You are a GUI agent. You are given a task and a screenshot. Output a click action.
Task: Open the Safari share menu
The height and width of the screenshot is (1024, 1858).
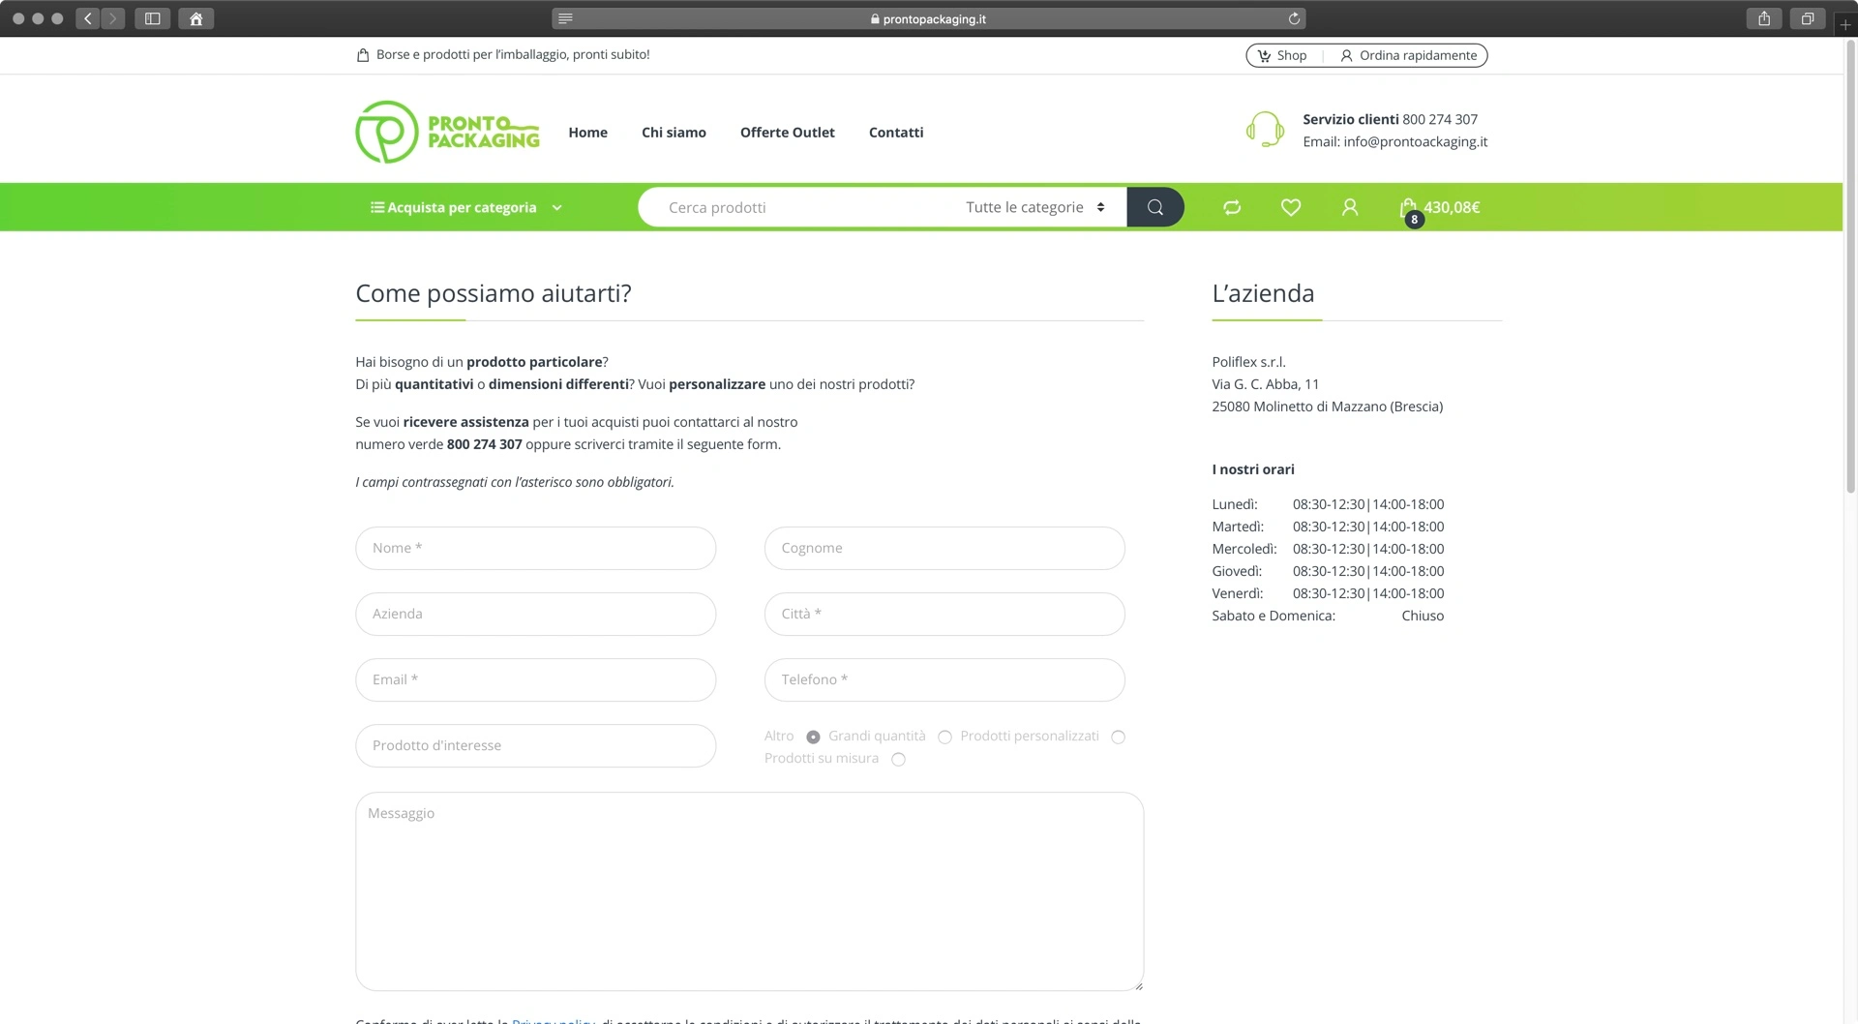[x=1764, y=18]
